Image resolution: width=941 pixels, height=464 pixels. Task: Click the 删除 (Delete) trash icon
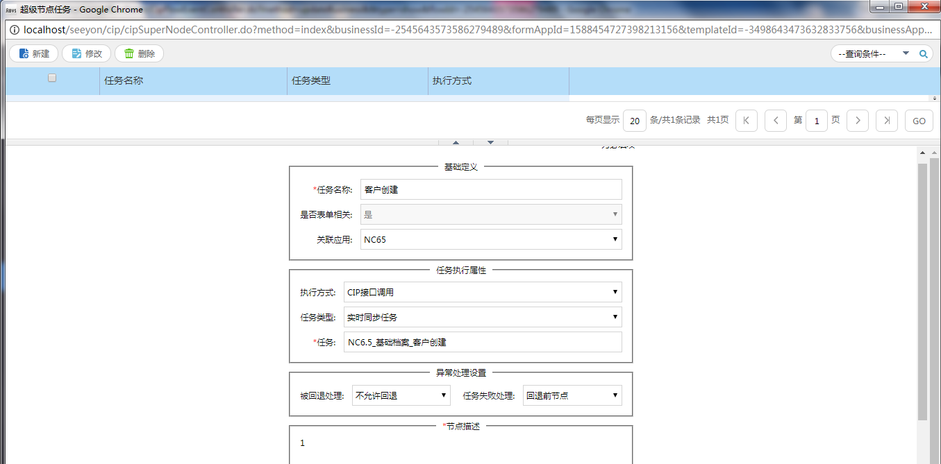point(129,53)
